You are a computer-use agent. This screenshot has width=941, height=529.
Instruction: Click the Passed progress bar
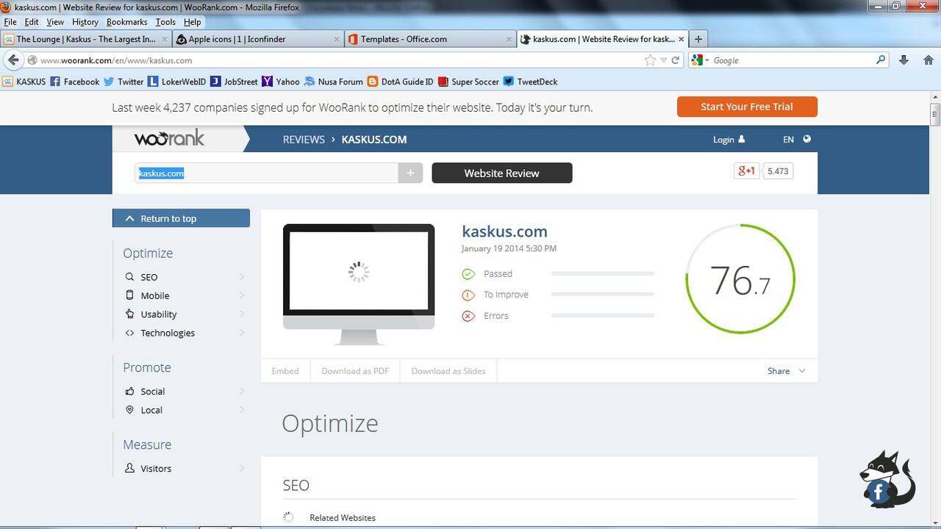603,273
